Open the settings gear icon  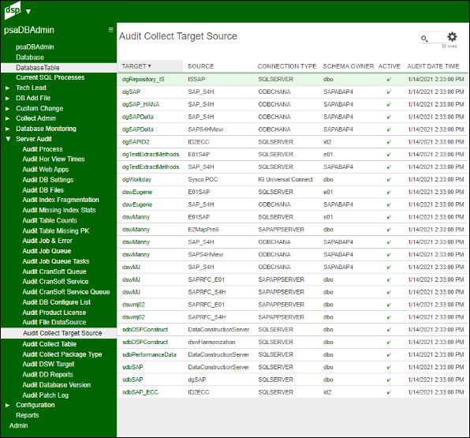point(452,37)
